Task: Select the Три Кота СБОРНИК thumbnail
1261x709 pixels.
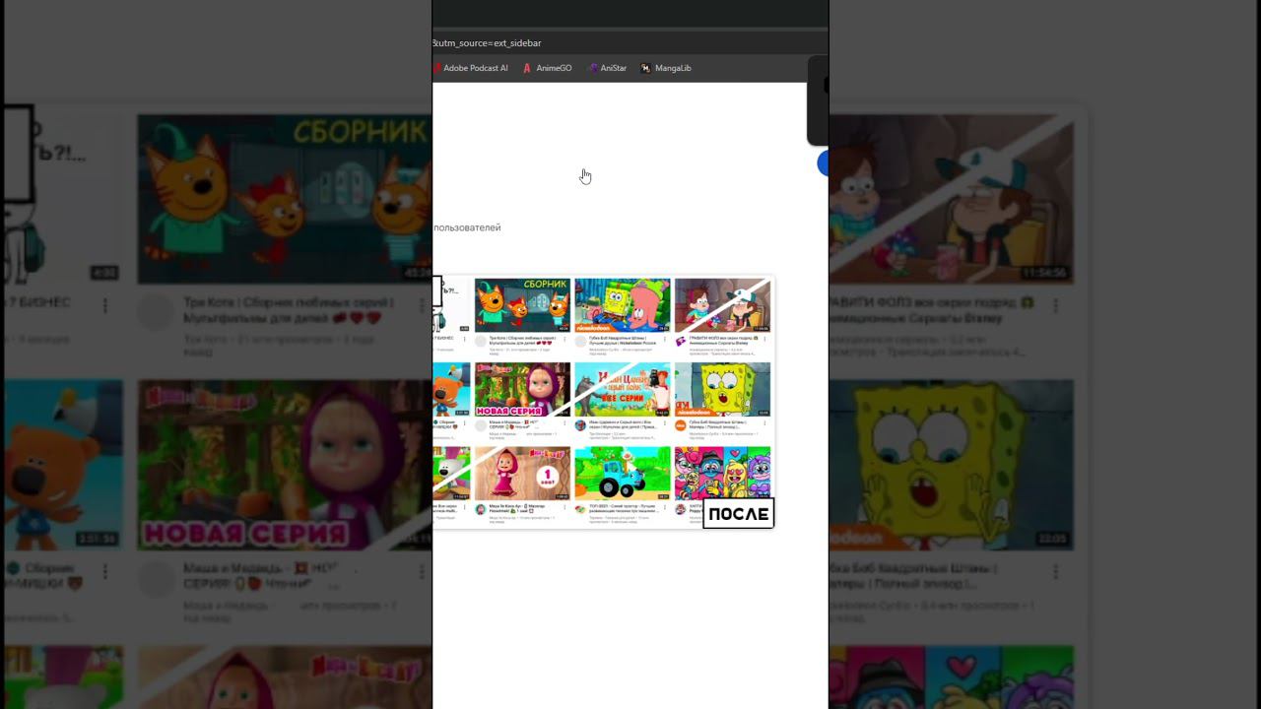Action: point(522,305)
